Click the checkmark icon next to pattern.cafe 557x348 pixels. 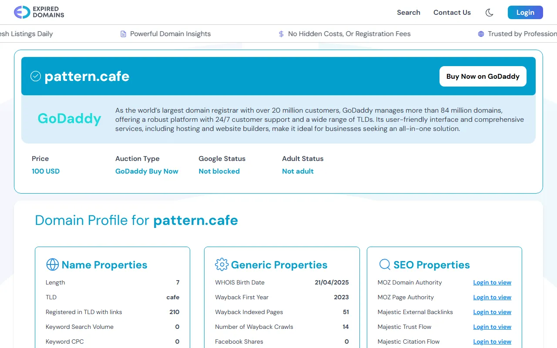tap(36, 76)
